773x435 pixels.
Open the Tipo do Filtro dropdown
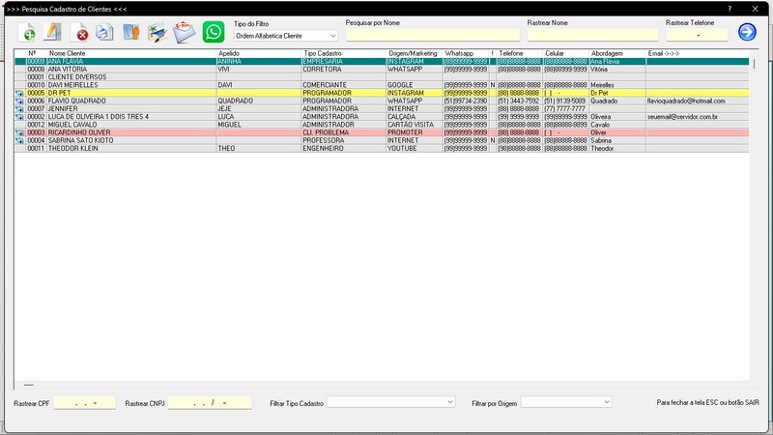click(286, 36)
